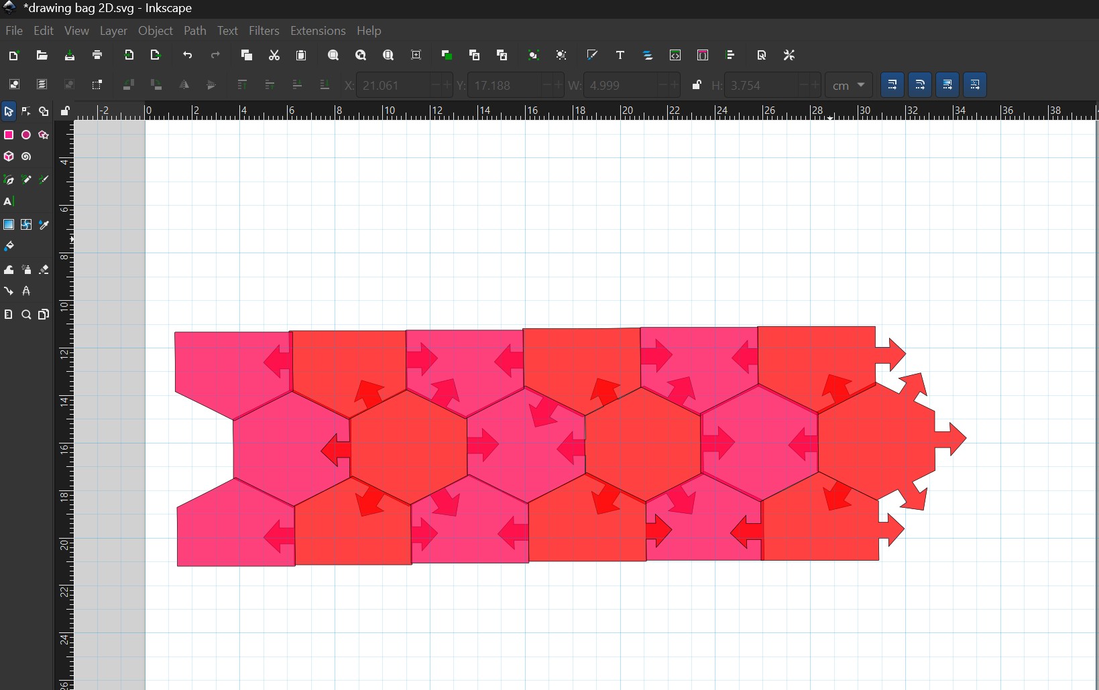Screen dimensions: 1099x690
Task: Click the Undo button
Action: click(188, 56)
